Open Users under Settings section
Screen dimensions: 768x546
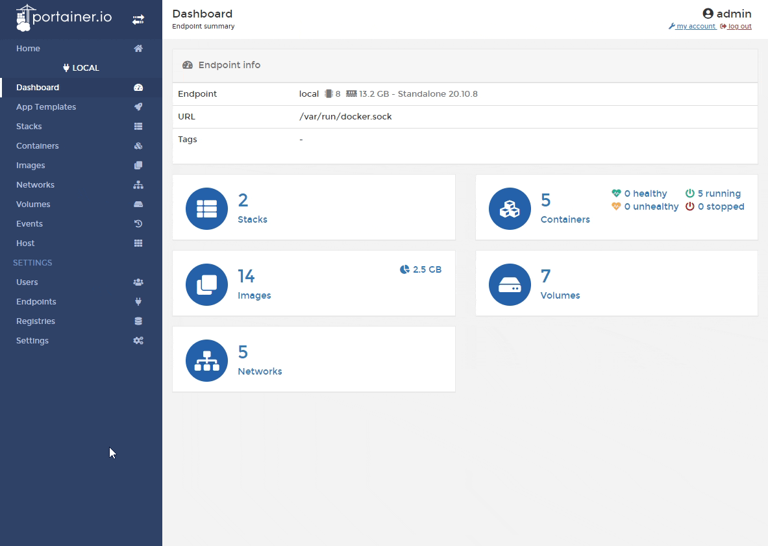(27, 282)
